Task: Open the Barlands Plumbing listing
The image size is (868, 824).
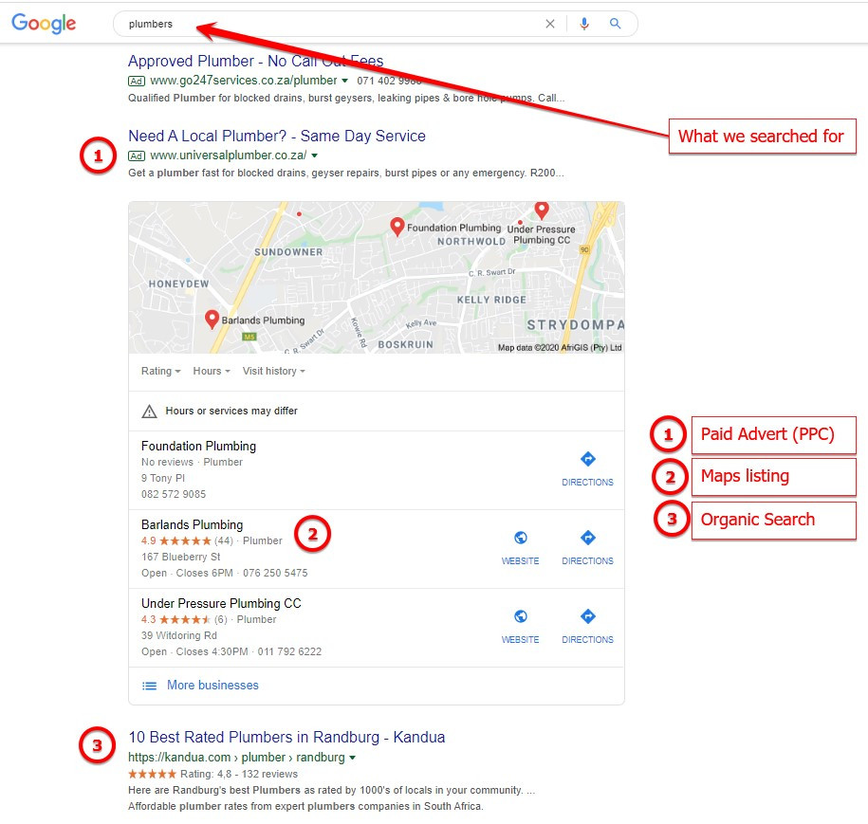Action: tap(192, 524)
